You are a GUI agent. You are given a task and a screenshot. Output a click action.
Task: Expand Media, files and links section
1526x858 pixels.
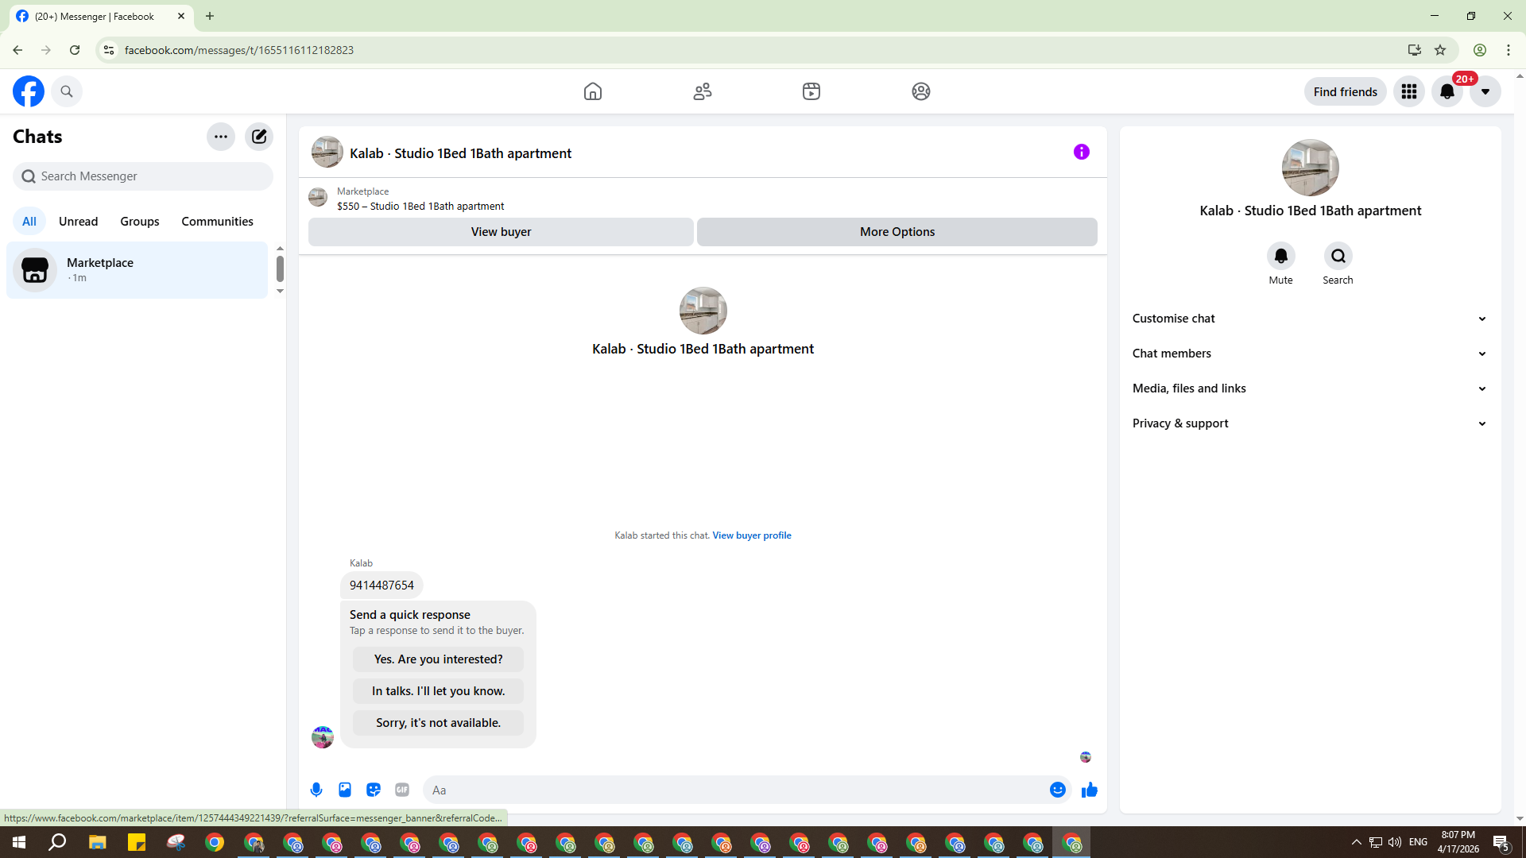(1310, 388)
